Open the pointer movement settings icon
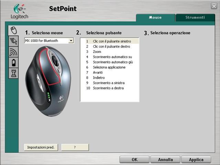 [x=13, y=41]
